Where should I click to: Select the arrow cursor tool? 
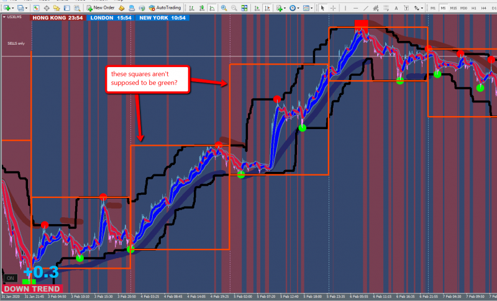coord(322,8)
